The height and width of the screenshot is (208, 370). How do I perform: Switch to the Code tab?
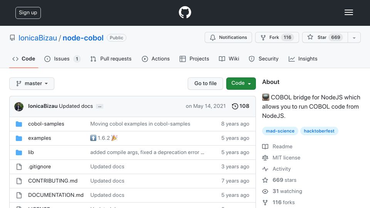click(x=24, y=59)
